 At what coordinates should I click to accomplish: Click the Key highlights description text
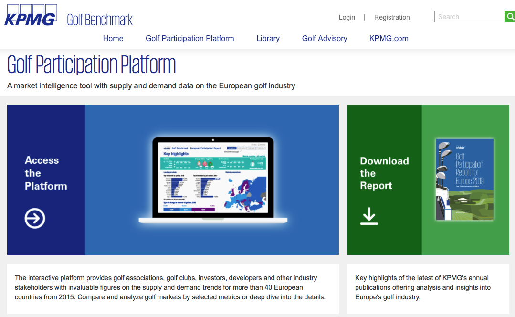click(x=422, y=287)
